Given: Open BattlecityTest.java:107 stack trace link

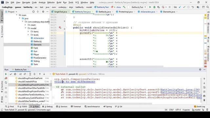Looking at the screenshot, I should tap(179, 92).
